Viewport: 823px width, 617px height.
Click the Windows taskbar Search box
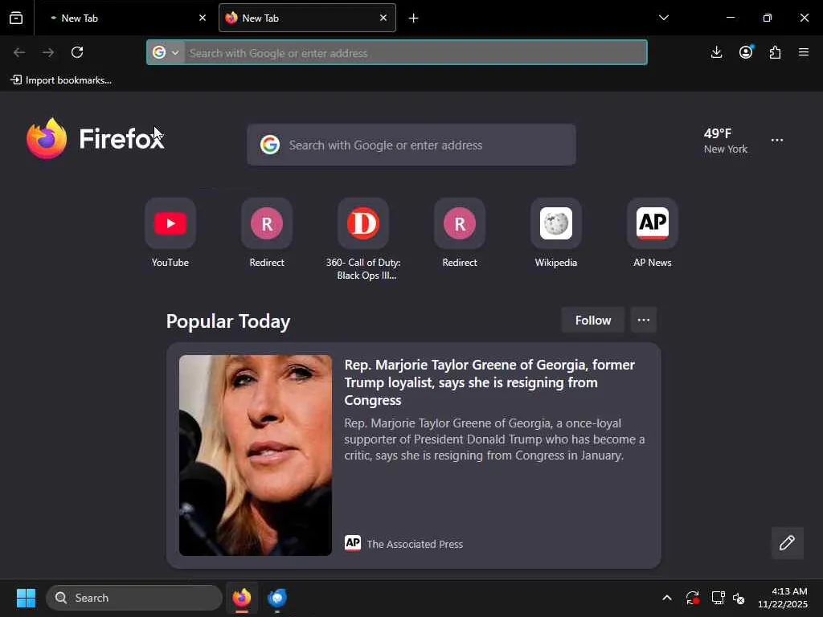click(x=134, y=598)
